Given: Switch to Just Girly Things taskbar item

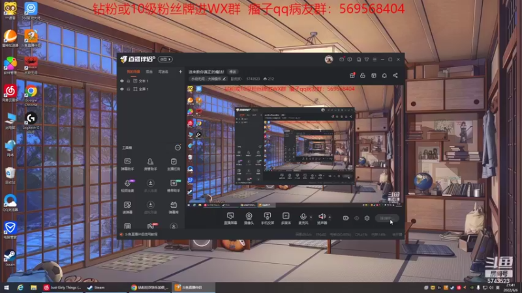Looking at the screenshot, I should [x=63, y=288].
